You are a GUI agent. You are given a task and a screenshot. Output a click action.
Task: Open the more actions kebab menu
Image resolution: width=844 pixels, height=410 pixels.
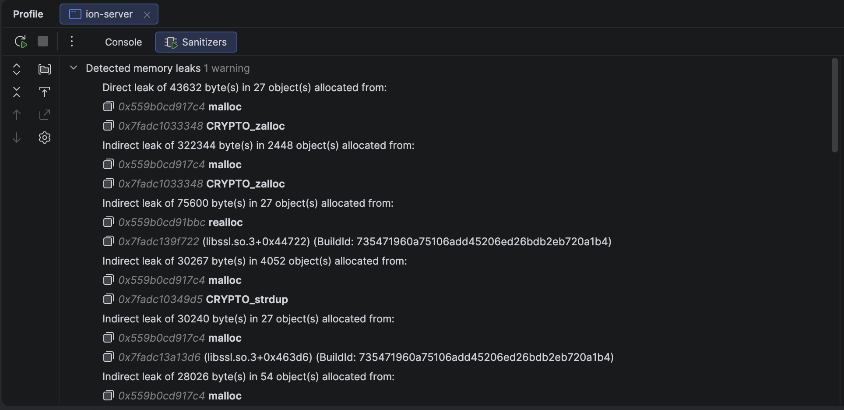(72, 42)
